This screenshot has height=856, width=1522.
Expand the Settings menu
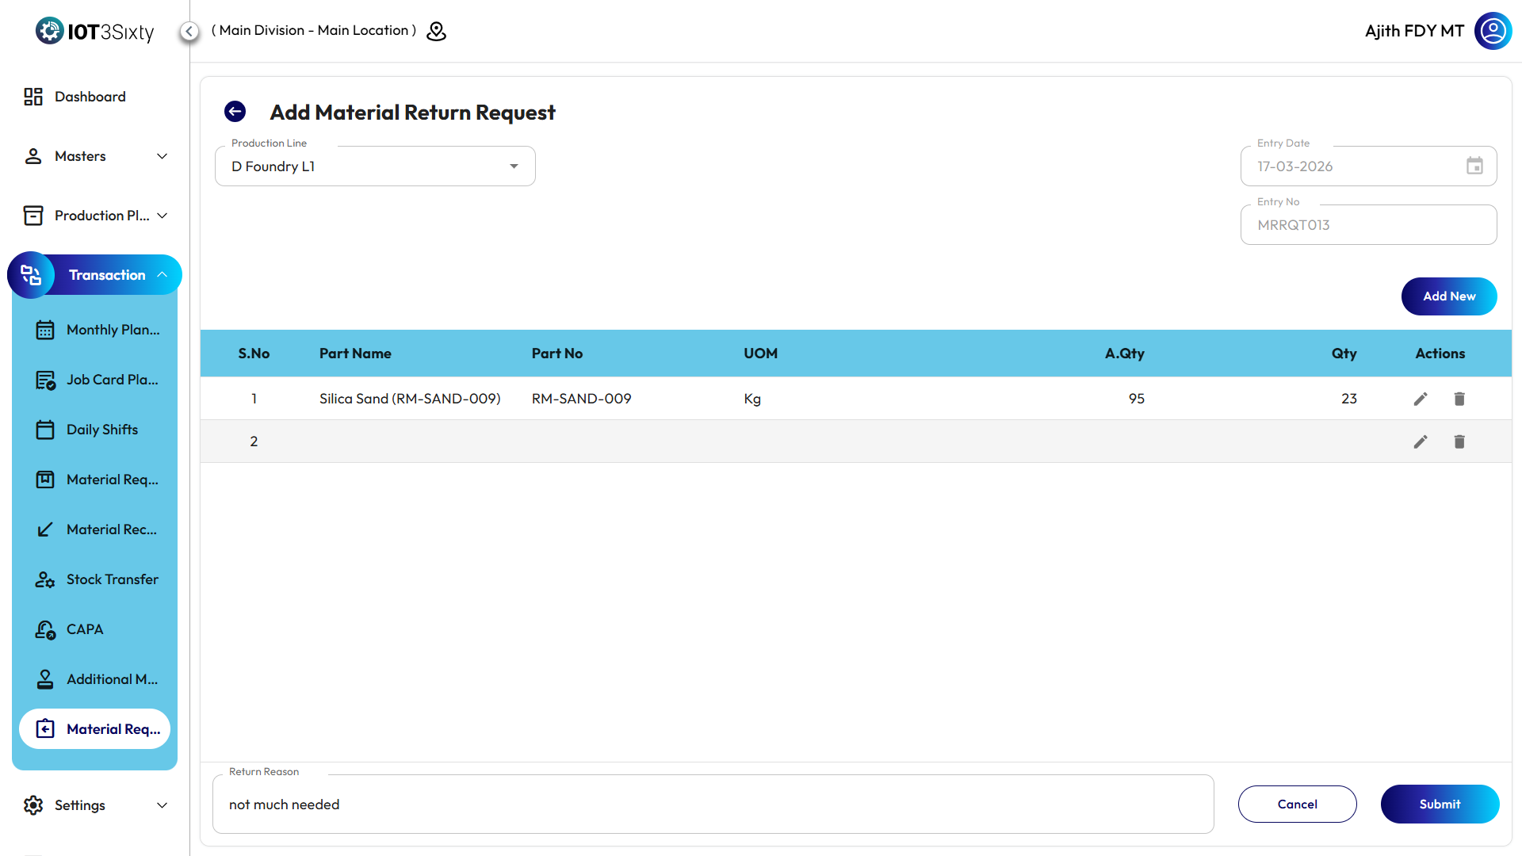click(x=95, y=805)
